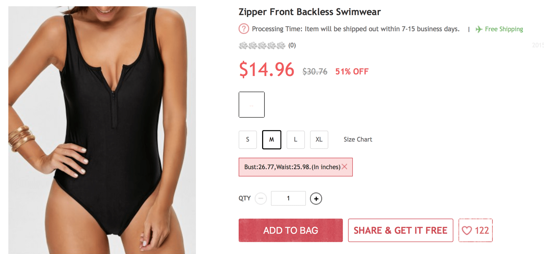The width and height of the screenshot is (544, 254).
Task: Decrease quantity with the minus icon
Action: 261,198
